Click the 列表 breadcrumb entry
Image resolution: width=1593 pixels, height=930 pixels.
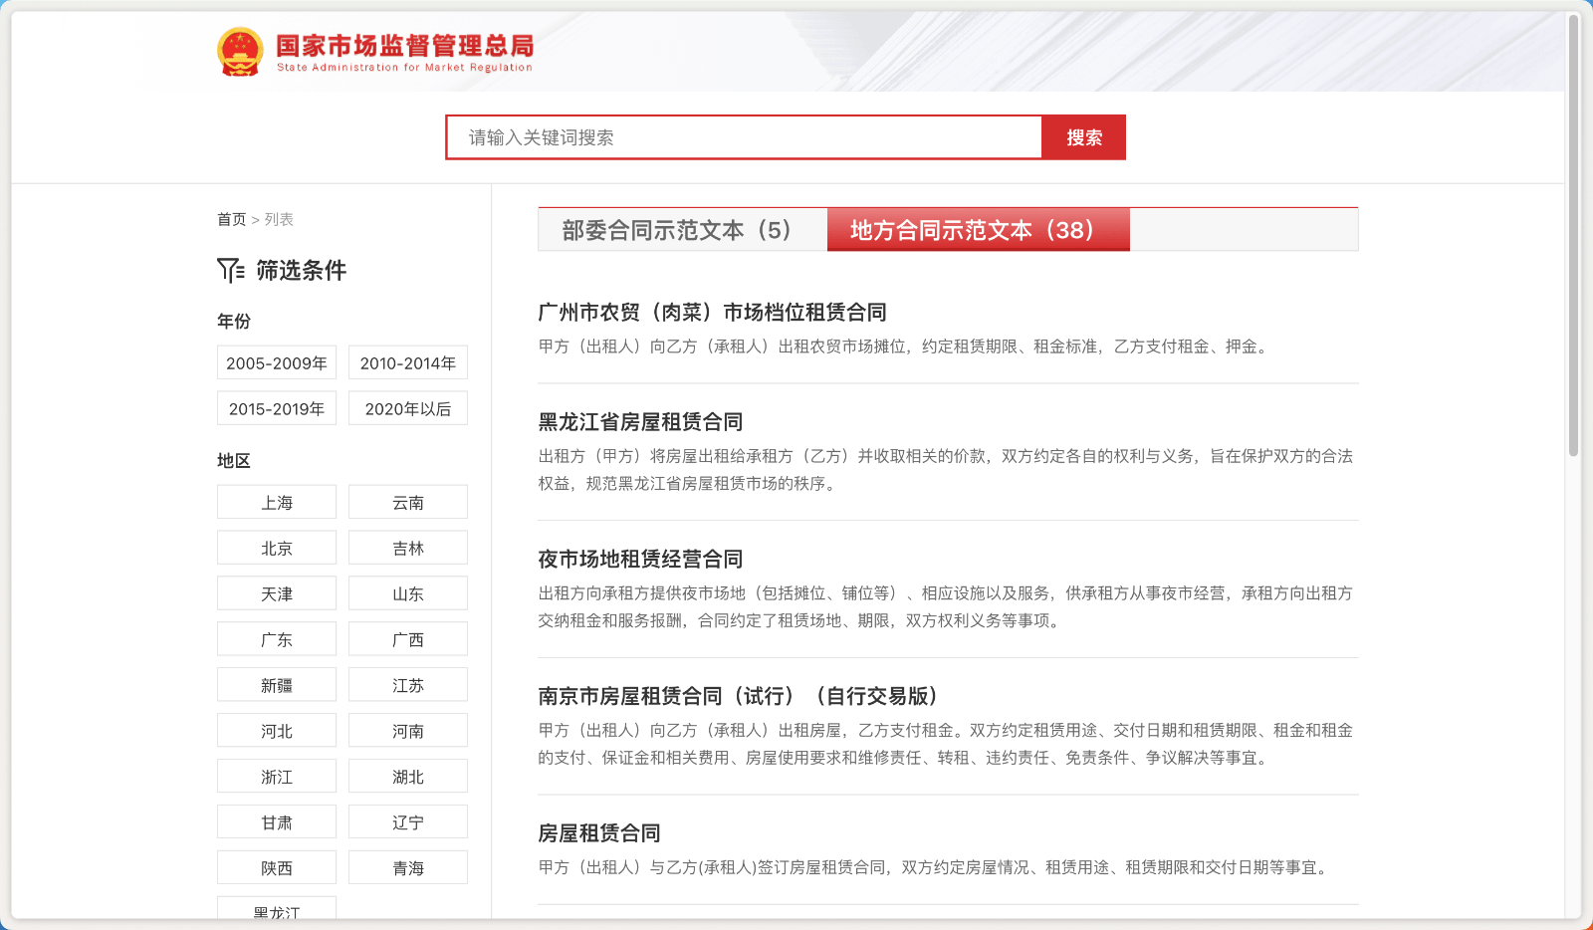tap(282, 219)
